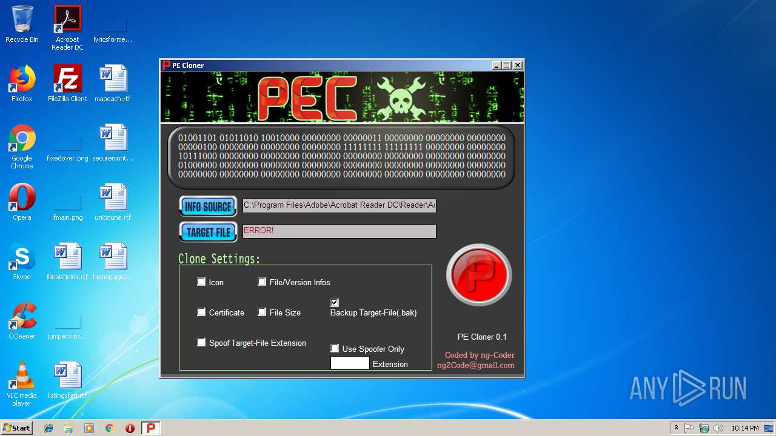The width and height of the screenshot is (776, 436).
Task: Tick the File Size checkbox
Action: (x=262, y=312)
